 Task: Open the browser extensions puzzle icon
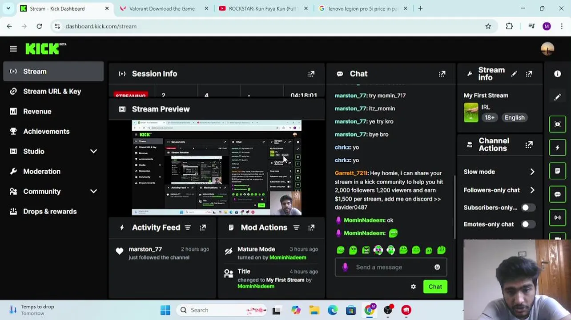510,26
